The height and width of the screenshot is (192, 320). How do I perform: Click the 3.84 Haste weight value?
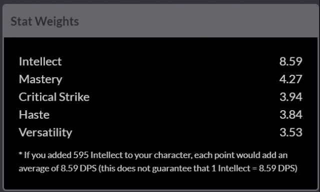pos(291,115)
